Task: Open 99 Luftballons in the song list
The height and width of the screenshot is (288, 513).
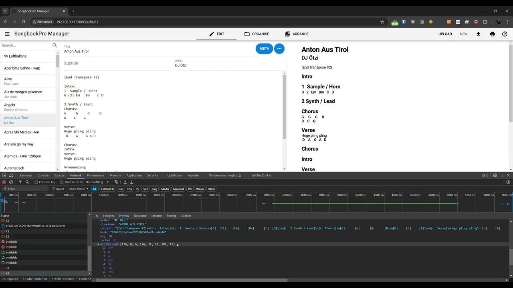Action: click(x=28, y=56)
